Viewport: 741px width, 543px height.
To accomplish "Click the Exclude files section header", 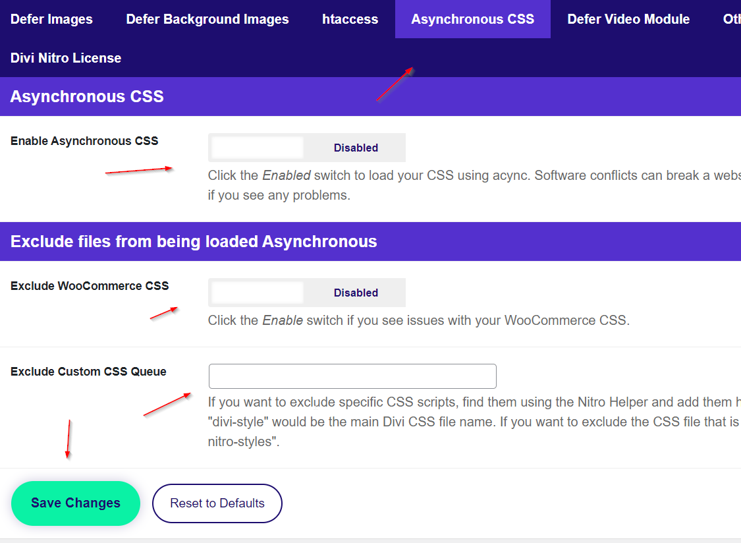I will 193,241.
